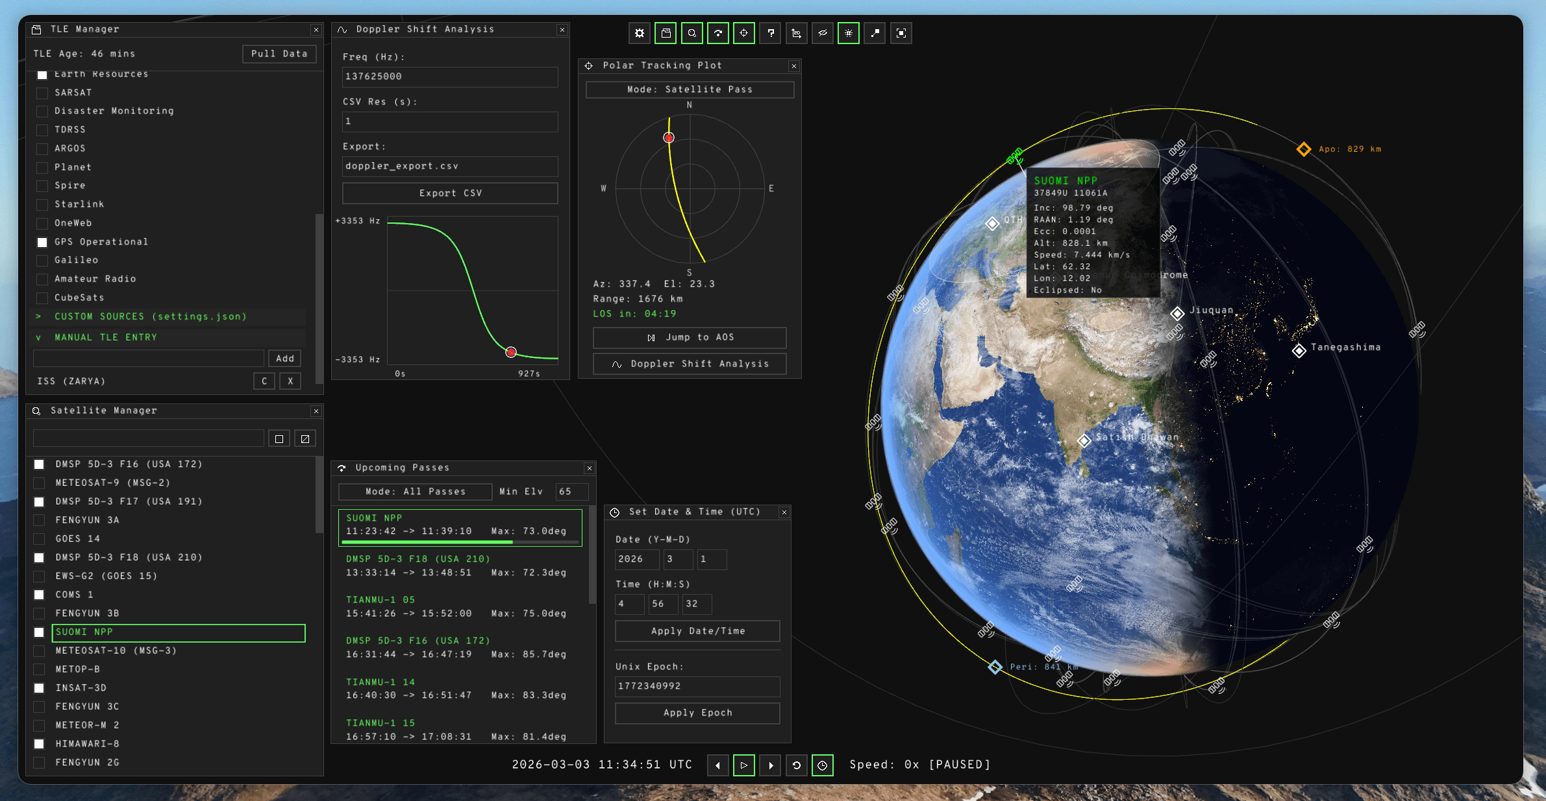Screen dimensions: 1546x801
Task: Uncheck GPS Operational in TLE Manager
Action: [42, 242]
